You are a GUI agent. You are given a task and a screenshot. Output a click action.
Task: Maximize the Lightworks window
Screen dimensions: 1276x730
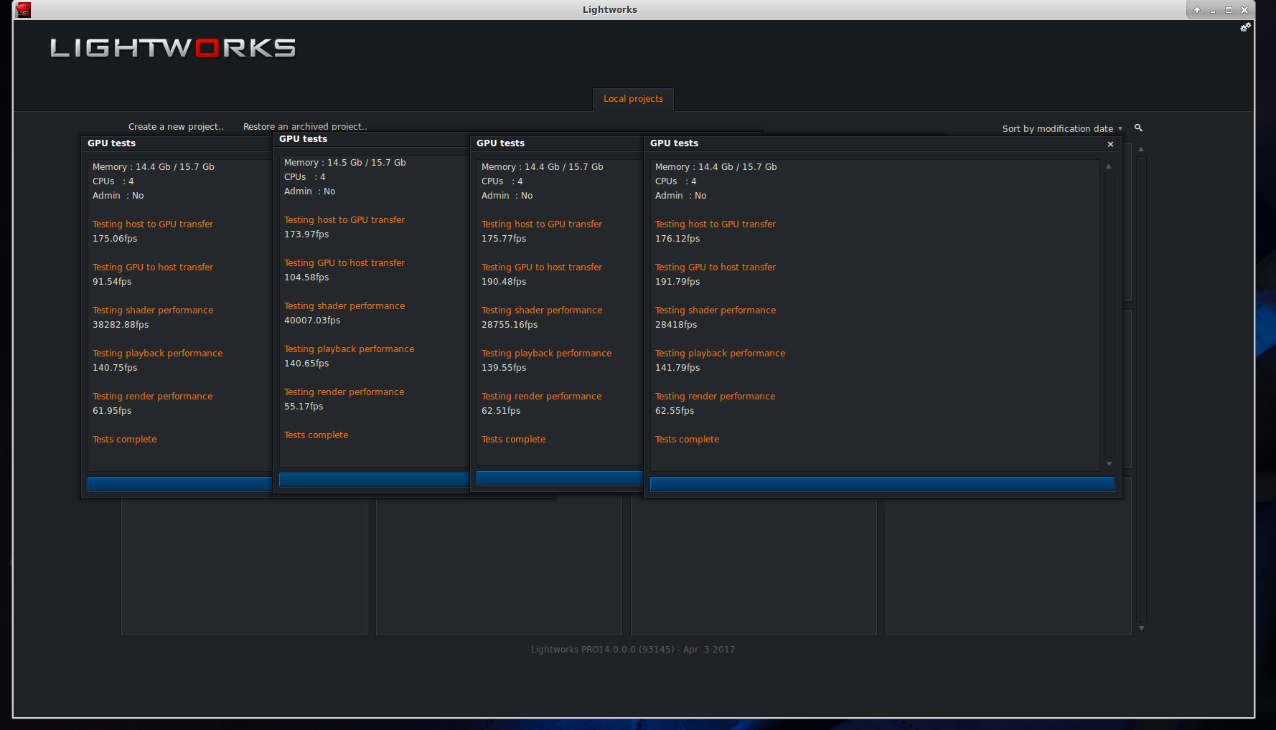click(x=1229, y=10)
